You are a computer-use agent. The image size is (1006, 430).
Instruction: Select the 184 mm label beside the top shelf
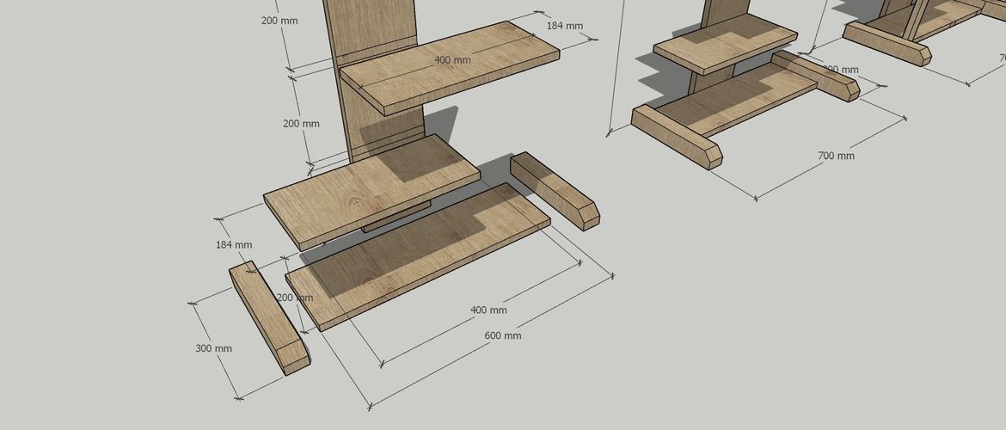564,26
